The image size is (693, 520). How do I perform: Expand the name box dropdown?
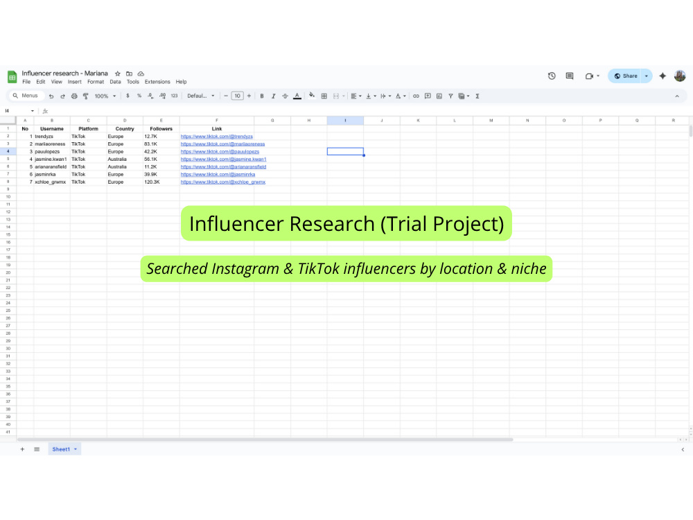click(33, 111)
